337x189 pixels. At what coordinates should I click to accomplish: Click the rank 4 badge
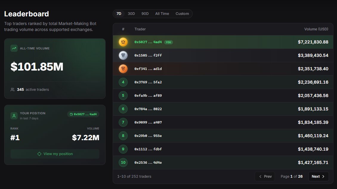(x=123, y=82)
